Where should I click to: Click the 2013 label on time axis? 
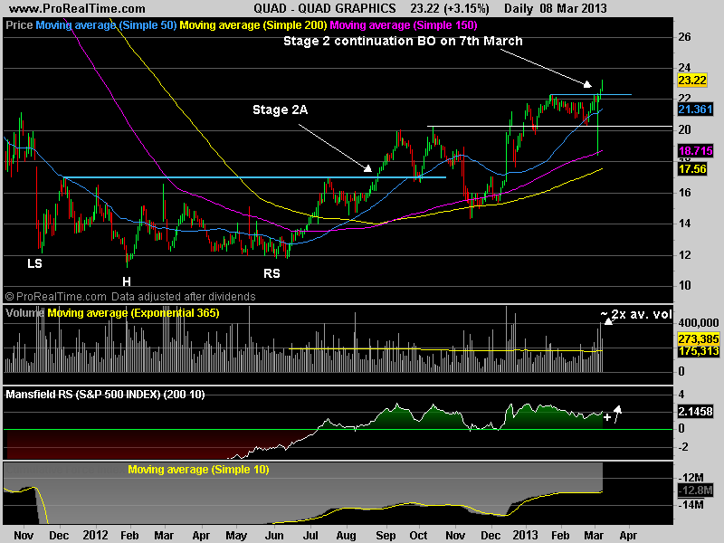point(526,535)
